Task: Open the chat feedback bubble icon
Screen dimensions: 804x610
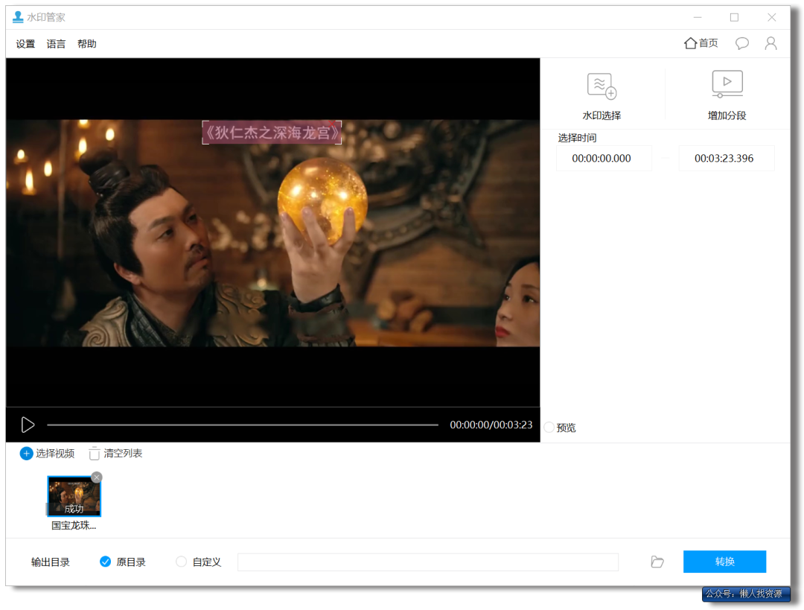Action: pos(741,43)
